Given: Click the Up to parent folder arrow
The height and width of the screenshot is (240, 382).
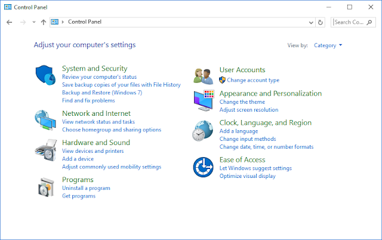Looking at the screenshot, I should [x=44, y=22].
